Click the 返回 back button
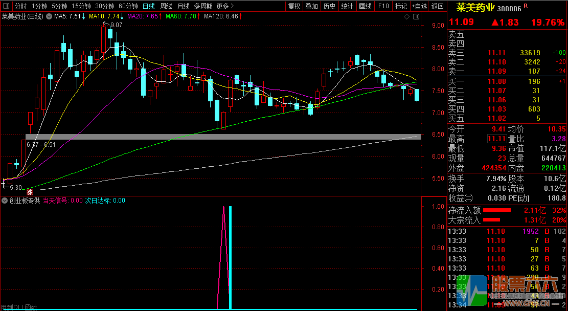568x311 pixels. pyautogui.click(x=438, y=6)
